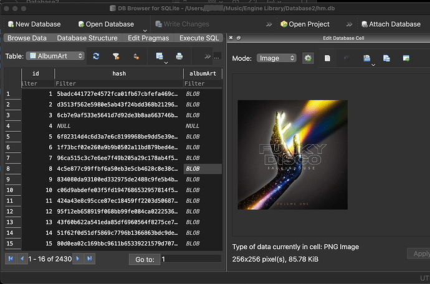The width and height of the screenshot is (430, 284).
Task: Click the Attach Database toolbar button
Action: 391,24
